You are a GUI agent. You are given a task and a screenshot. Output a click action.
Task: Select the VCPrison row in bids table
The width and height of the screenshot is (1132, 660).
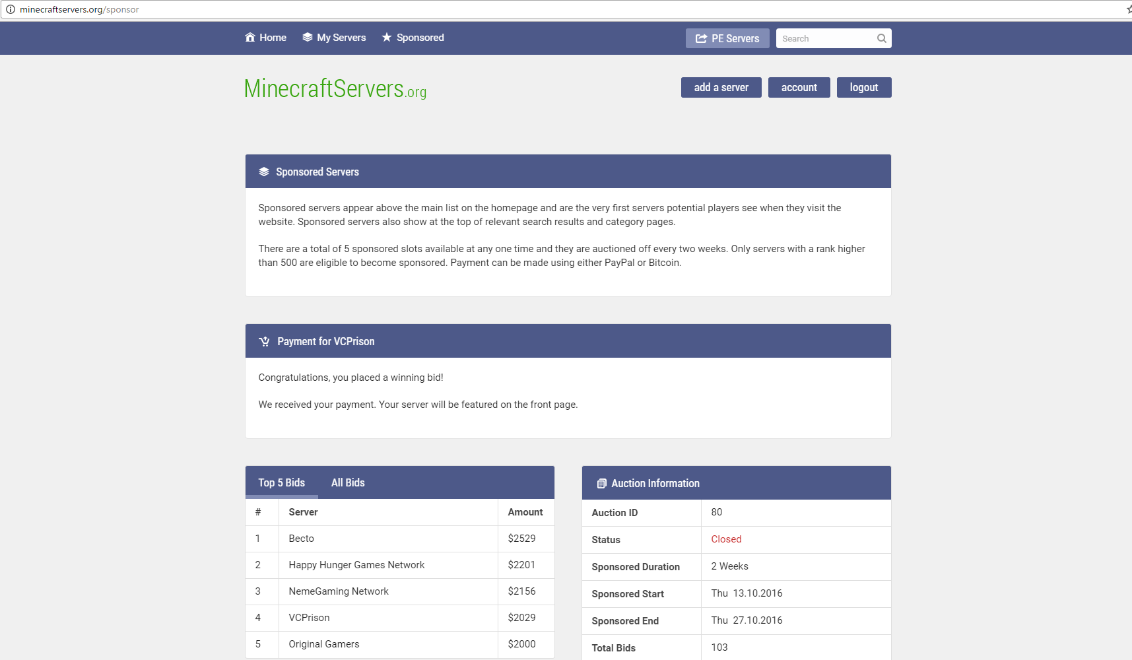click(x=400, y=618)
